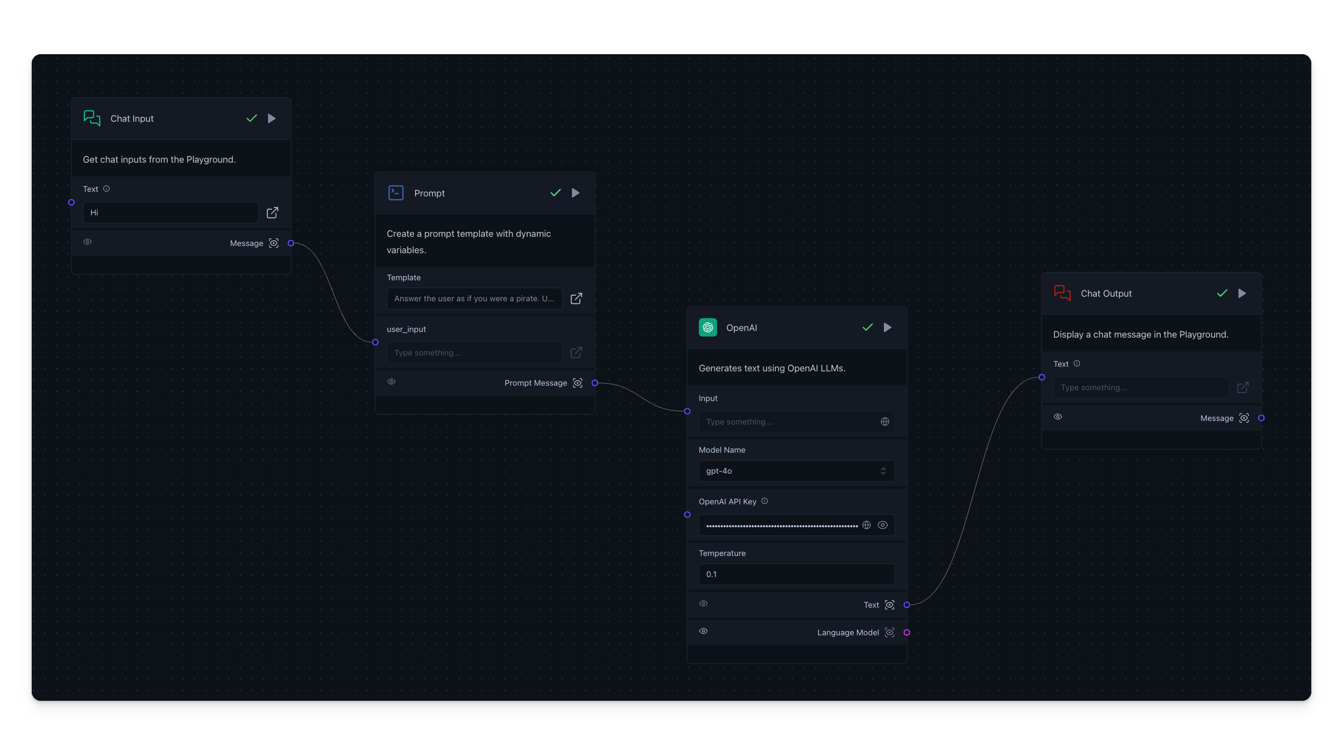
Task: Click the OpenAI logo icon
Action: click(707, 327)
